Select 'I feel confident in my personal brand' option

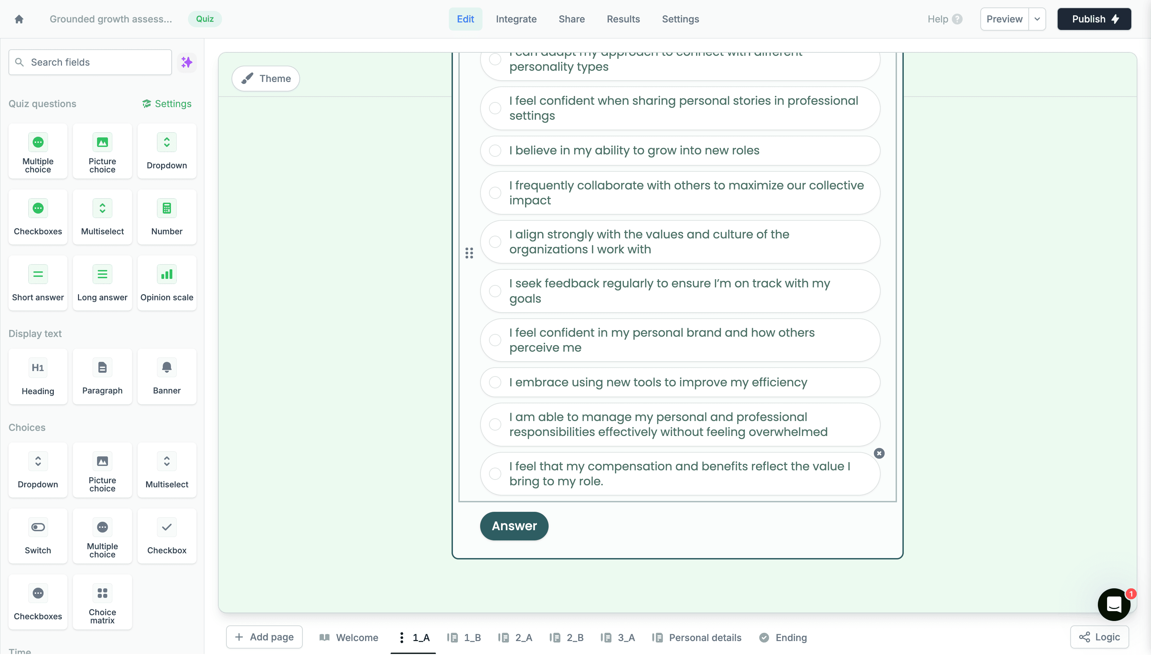[x=680, y=340]
